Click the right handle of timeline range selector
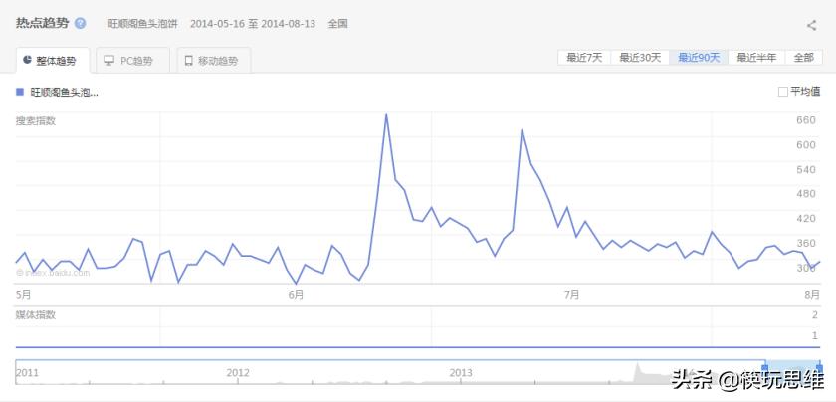836x402 pixels. 819,368
